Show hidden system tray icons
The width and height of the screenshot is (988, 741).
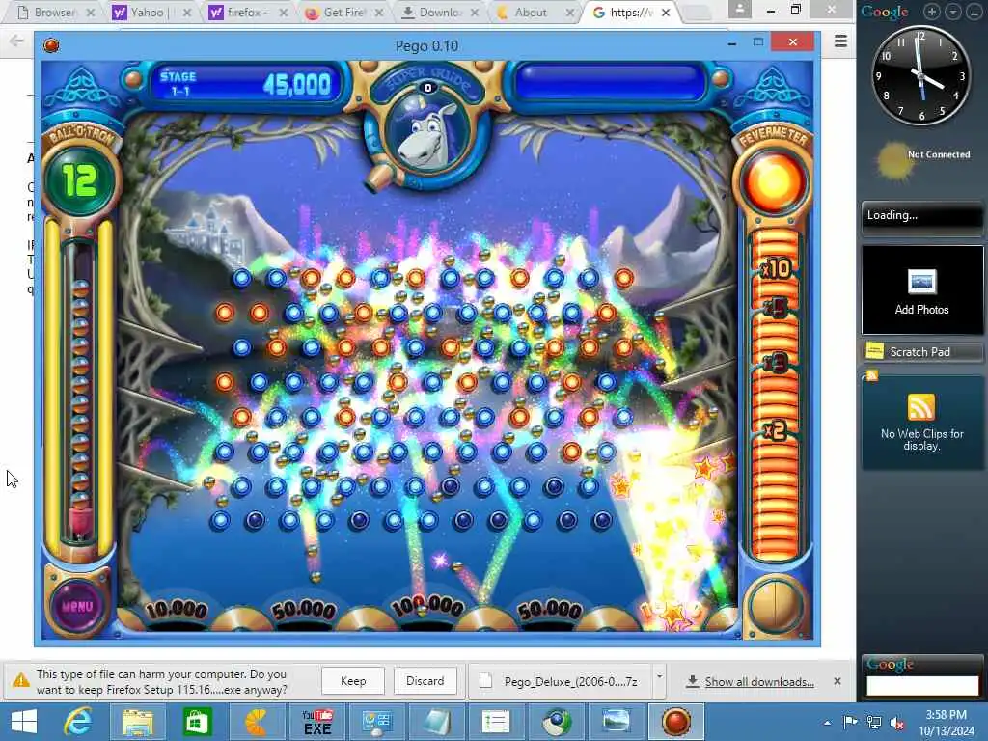(827, 722)
